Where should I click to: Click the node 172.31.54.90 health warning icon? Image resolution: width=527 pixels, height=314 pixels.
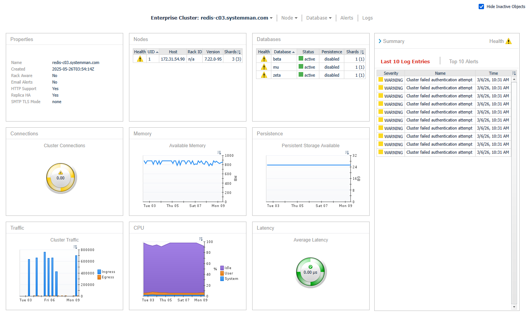(x=140, y=59)
